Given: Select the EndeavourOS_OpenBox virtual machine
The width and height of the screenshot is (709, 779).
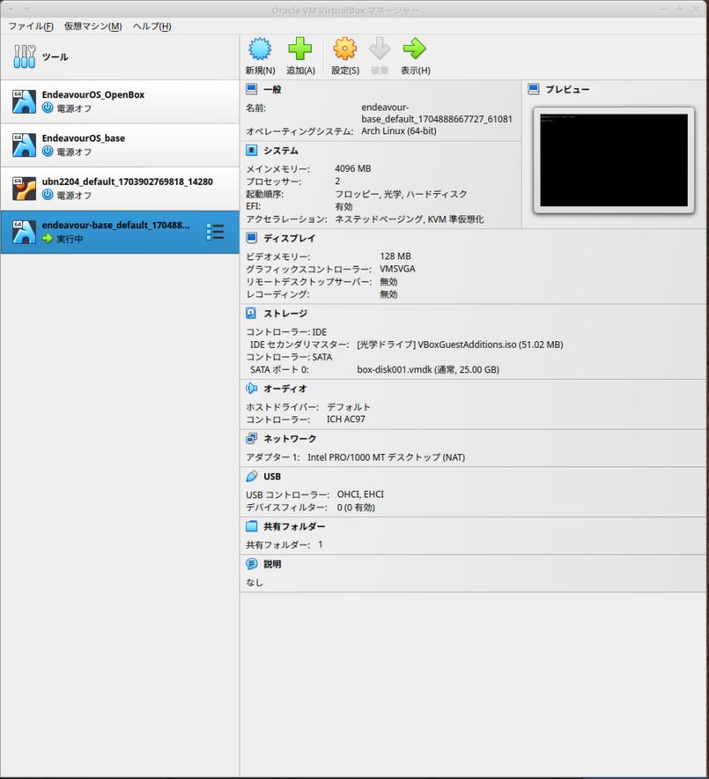Looking at the screenshot, I should pyautogui.click(x=119, y=101).
